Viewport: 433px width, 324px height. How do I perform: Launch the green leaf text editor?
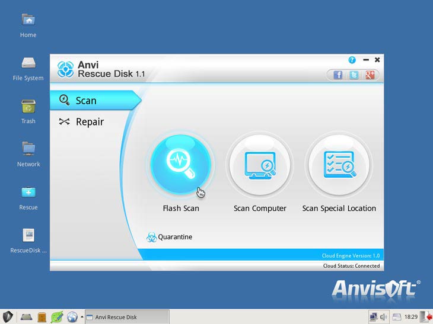click(56, 317)
